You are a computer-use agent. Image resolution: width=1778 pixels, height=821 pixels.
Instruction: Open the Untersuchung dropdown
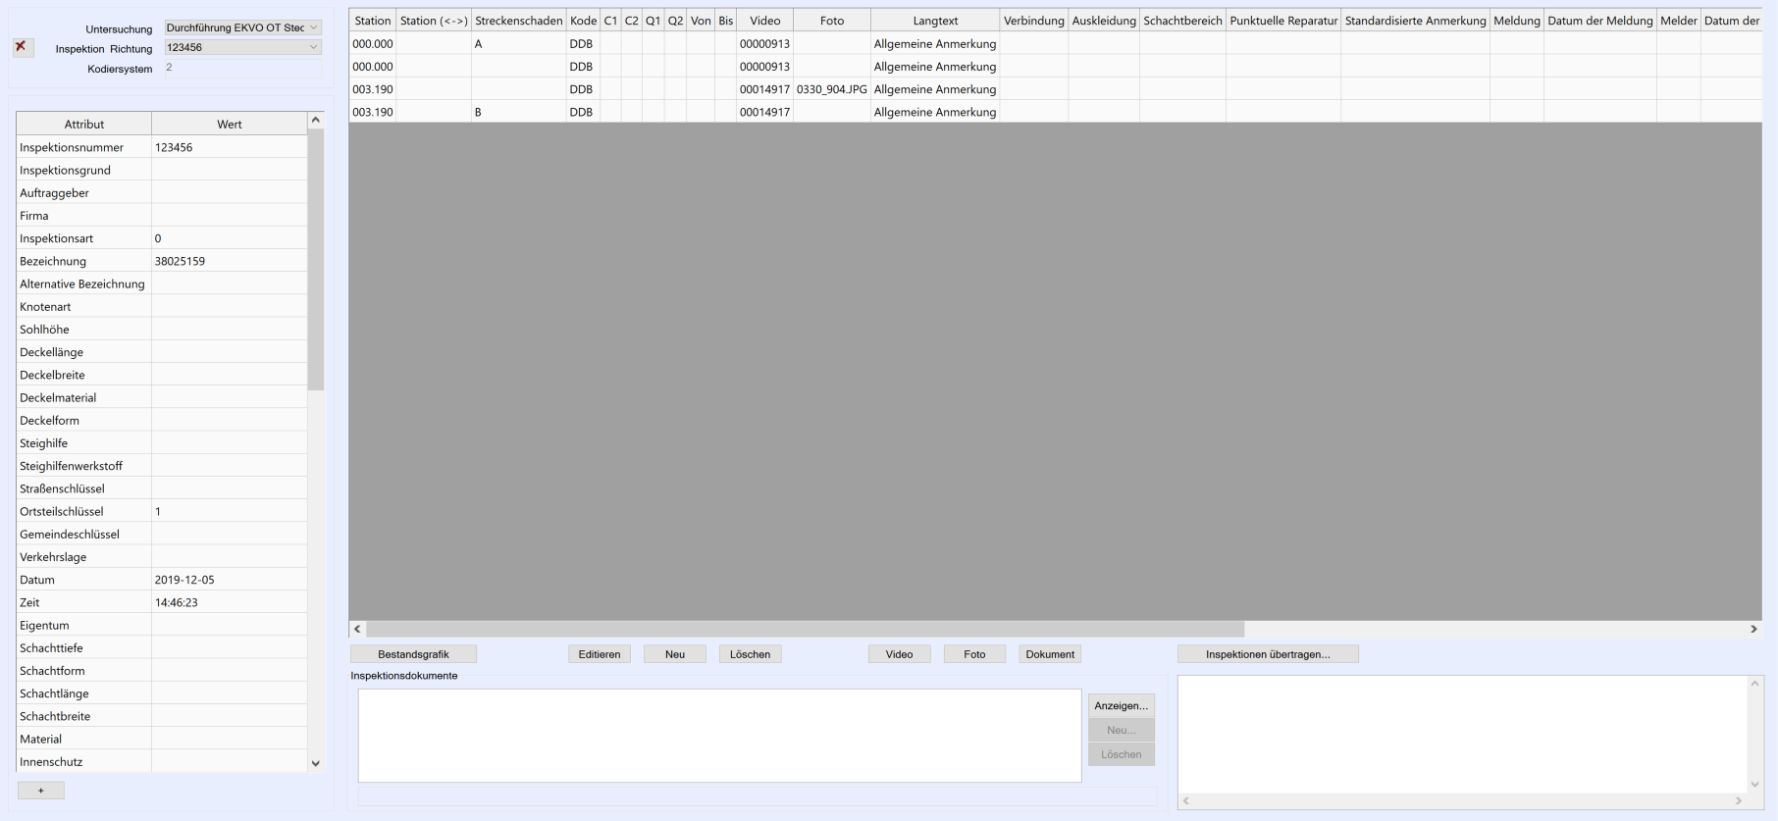(242, 27)
